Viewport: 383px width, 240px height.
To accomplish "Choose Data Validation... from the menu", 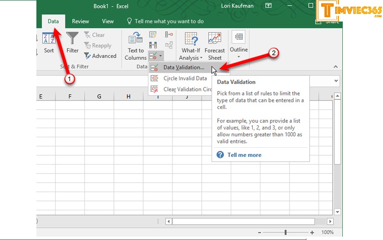I will point(183,67).
